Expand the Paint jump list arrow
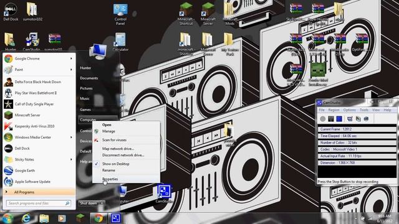399x224 pixels. point(71,69)
